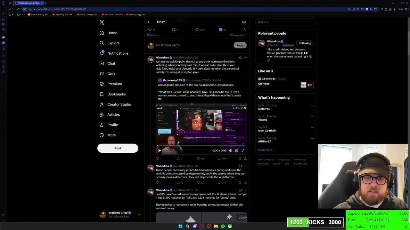Switch to the Nikandros on X tab

point(28,3)
